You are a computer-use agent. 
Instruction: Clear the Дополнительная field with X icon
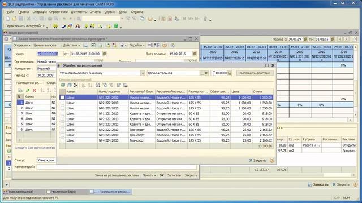[206, 73]
